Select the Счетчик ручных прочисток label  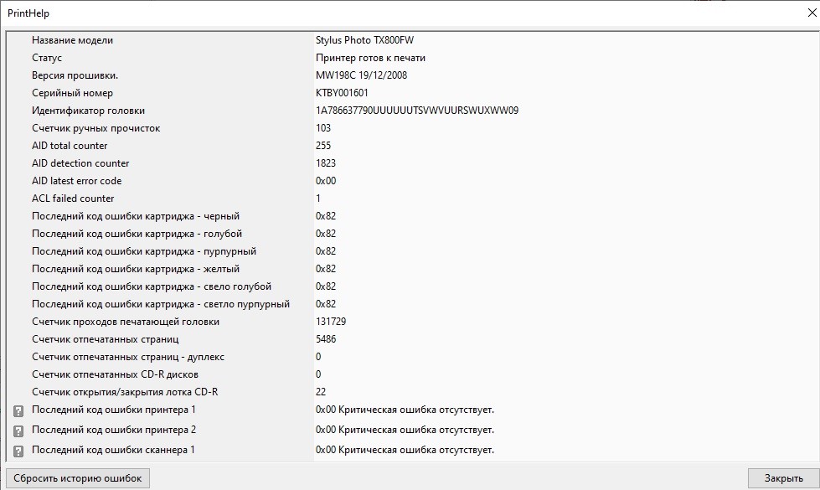point(95,128)
